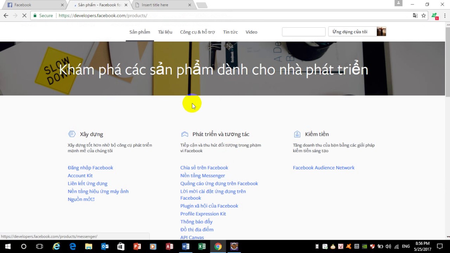Bookmark this page with the star icon
The image size is (450, 253).
pyautogui.click(x=424, y=15)
